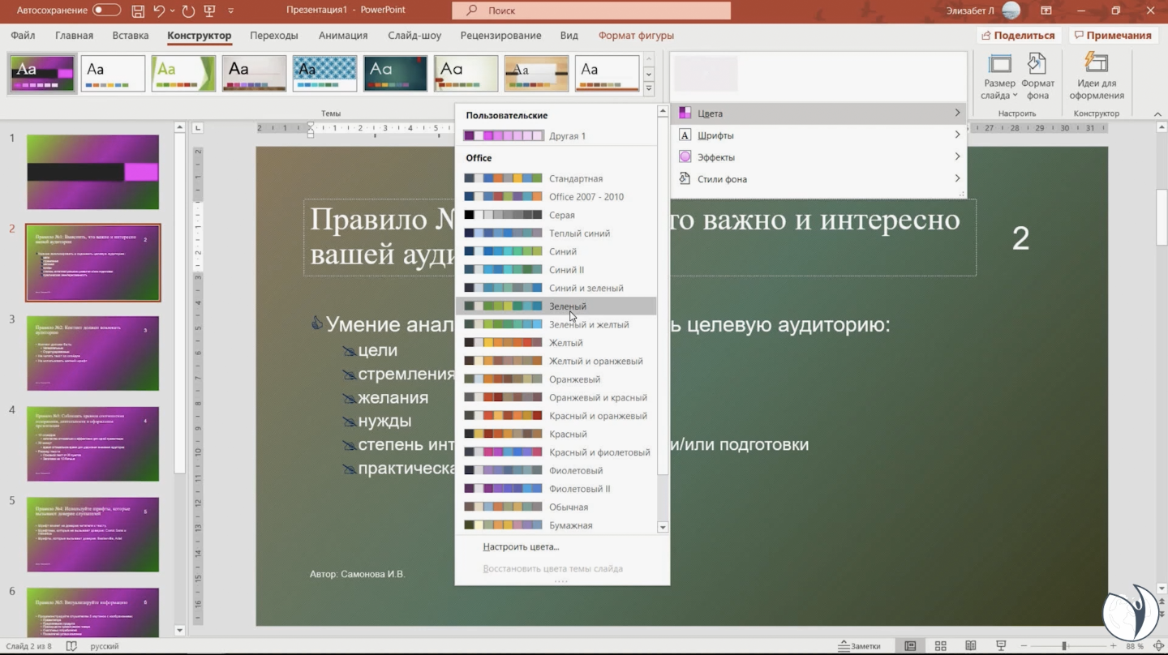The image size is (1168, 655).
Task: Select slide 4 thumbnail
Action: (92, 443)
